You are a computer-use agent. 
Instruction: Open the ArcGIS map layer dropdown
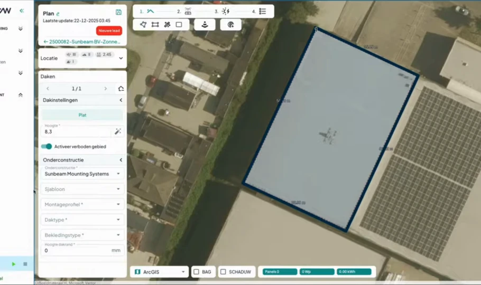(160, 272)
